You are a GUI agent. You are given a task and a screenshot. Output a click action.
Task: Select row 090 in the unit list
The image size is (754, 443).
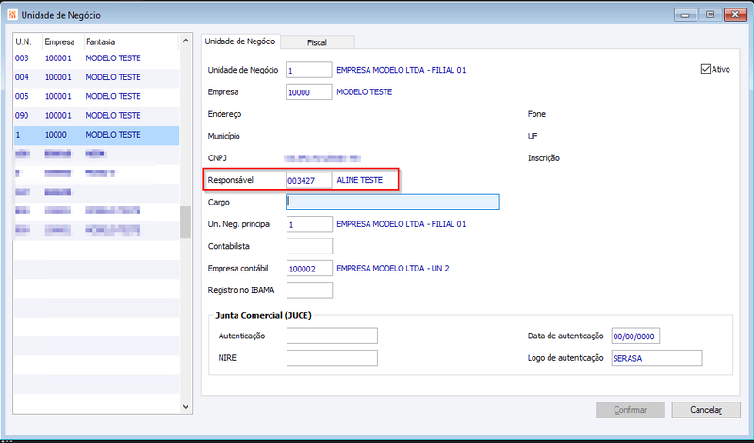tap(97, 116)
